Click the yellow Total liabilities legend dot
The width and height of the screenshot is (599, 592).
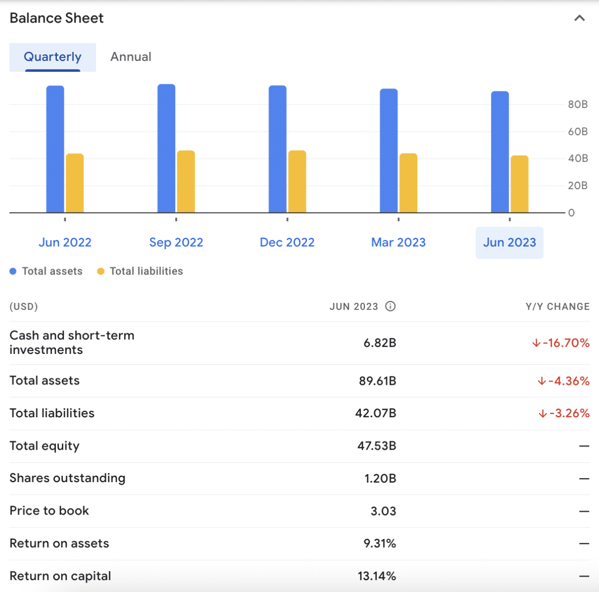click(101, 271)
